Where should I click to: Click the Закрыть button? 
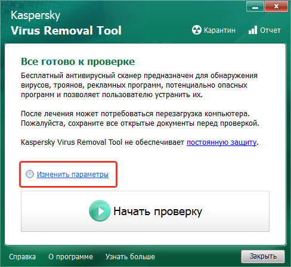click(263, 256)
